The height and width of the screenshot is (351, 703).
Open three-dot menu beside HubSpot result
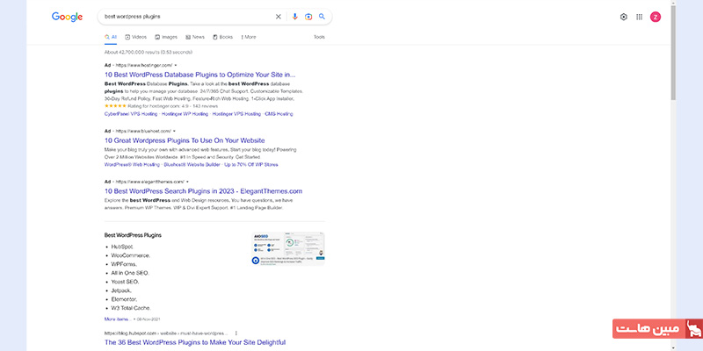point(236,333)
